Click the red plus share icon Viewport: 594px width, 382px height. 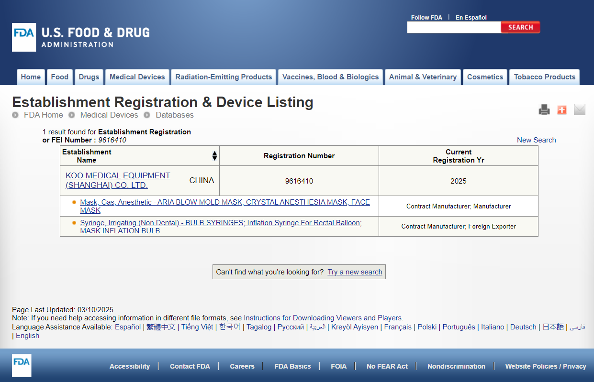562,110
